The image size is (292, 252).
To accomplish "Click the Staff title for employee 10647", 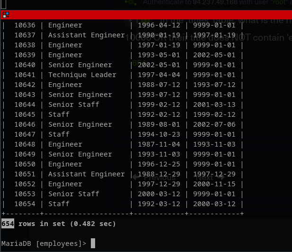I will (x=59, y=134).
